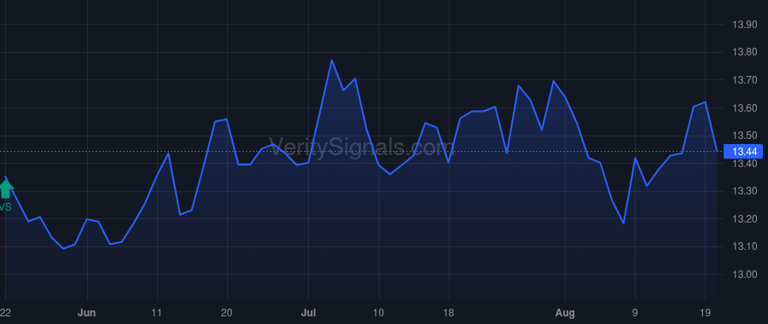
Task: Select the current price label 13.44
Action: [x=743, y=152]
